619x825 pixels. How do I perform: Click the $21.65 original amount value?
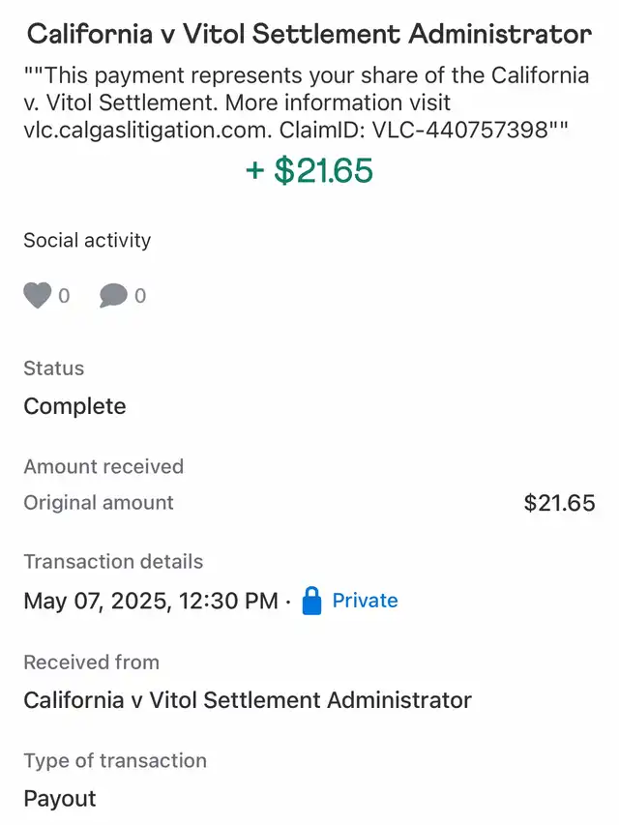click(x=559, y=503)
